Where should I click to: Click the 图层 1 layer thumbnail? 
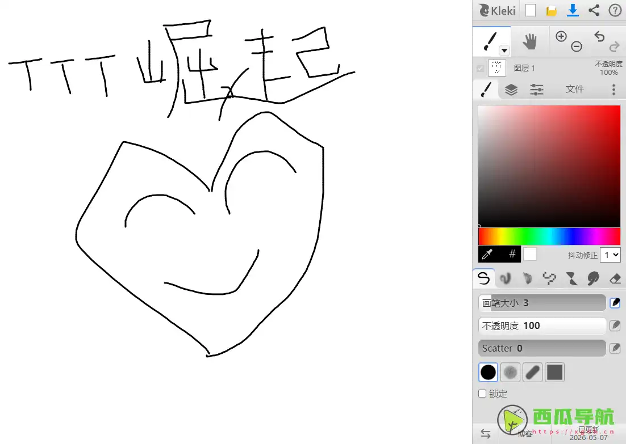tap(497, 68)
